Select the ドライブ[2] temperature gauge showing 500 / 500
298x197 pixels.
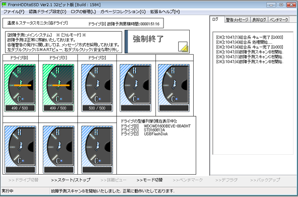97,88
